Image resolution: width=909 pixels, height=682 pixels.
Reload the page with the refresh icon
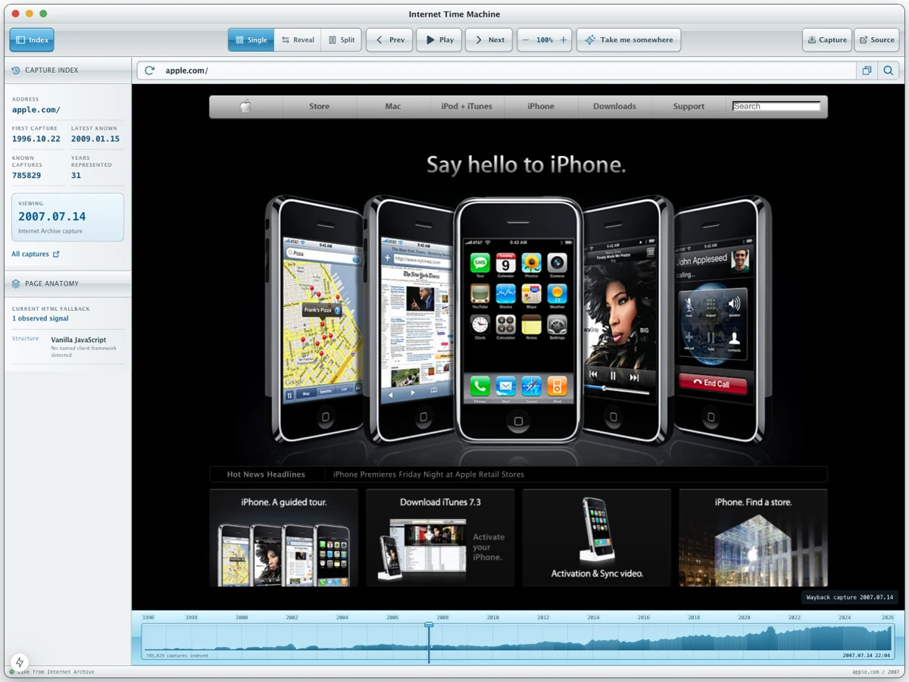150,70
